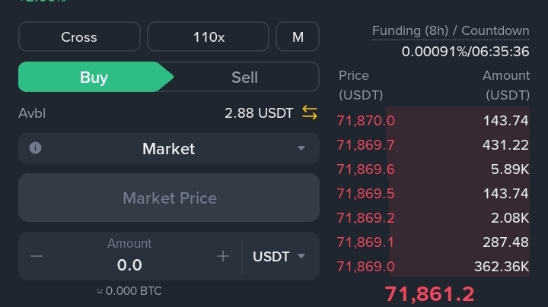Click the Amount (USDT) column header
Viewport: 548px width, 307px height.
[x=506, y=85]
